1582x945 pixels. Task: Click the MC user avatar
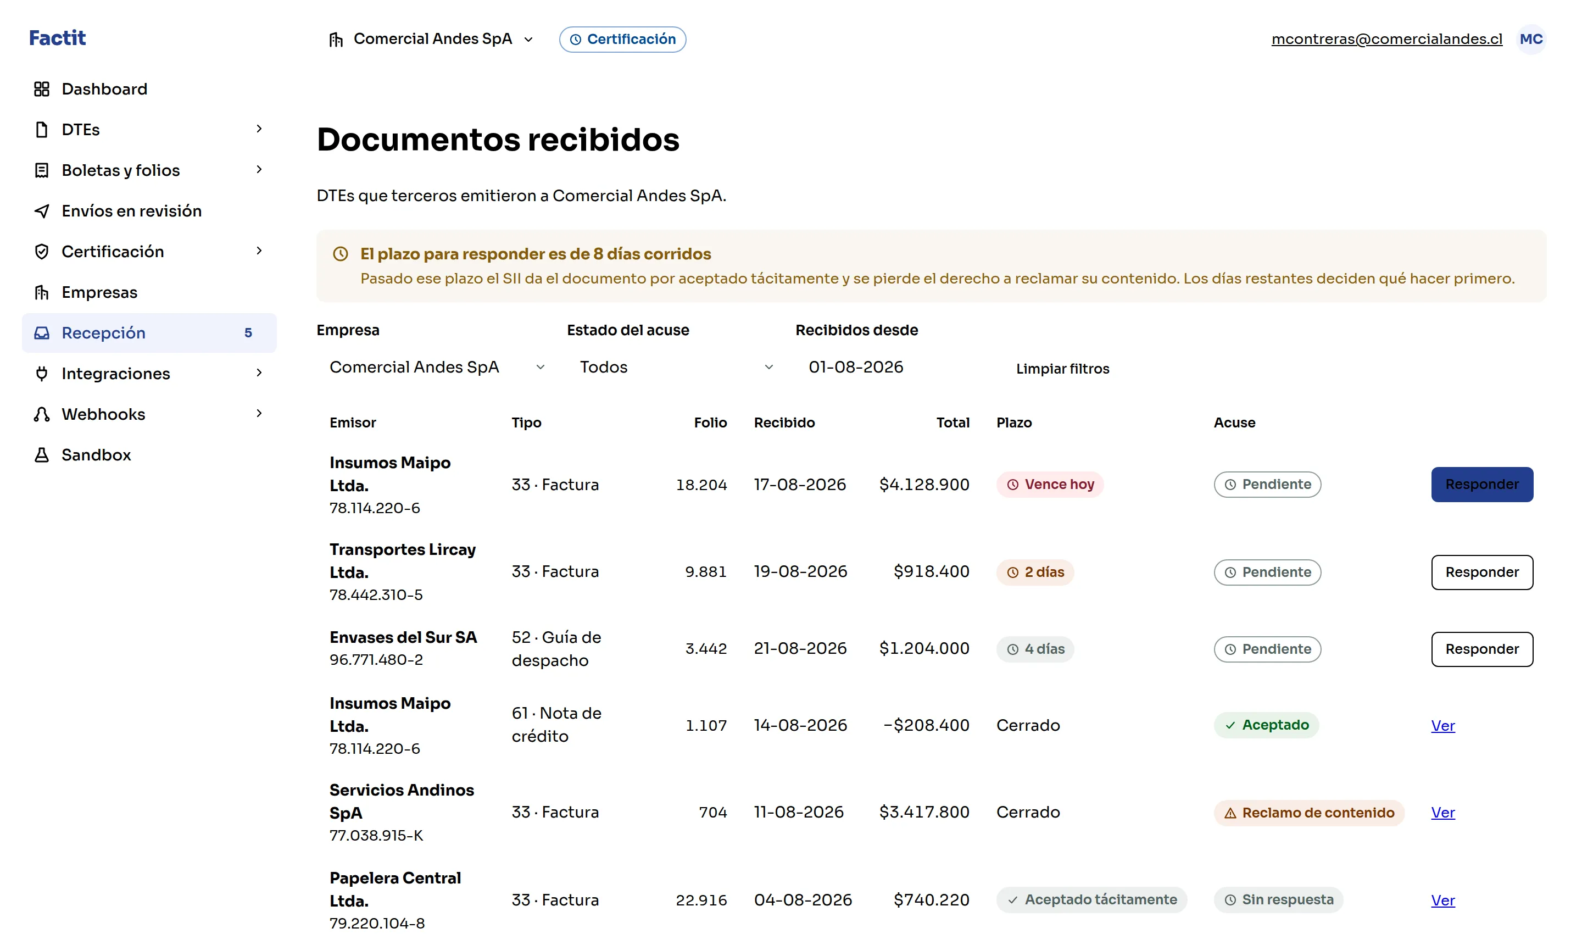pyautogui.click(x=1530, y=40)
